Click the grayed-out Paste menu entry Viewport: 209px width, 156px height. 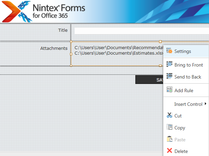tap(186, 140)
